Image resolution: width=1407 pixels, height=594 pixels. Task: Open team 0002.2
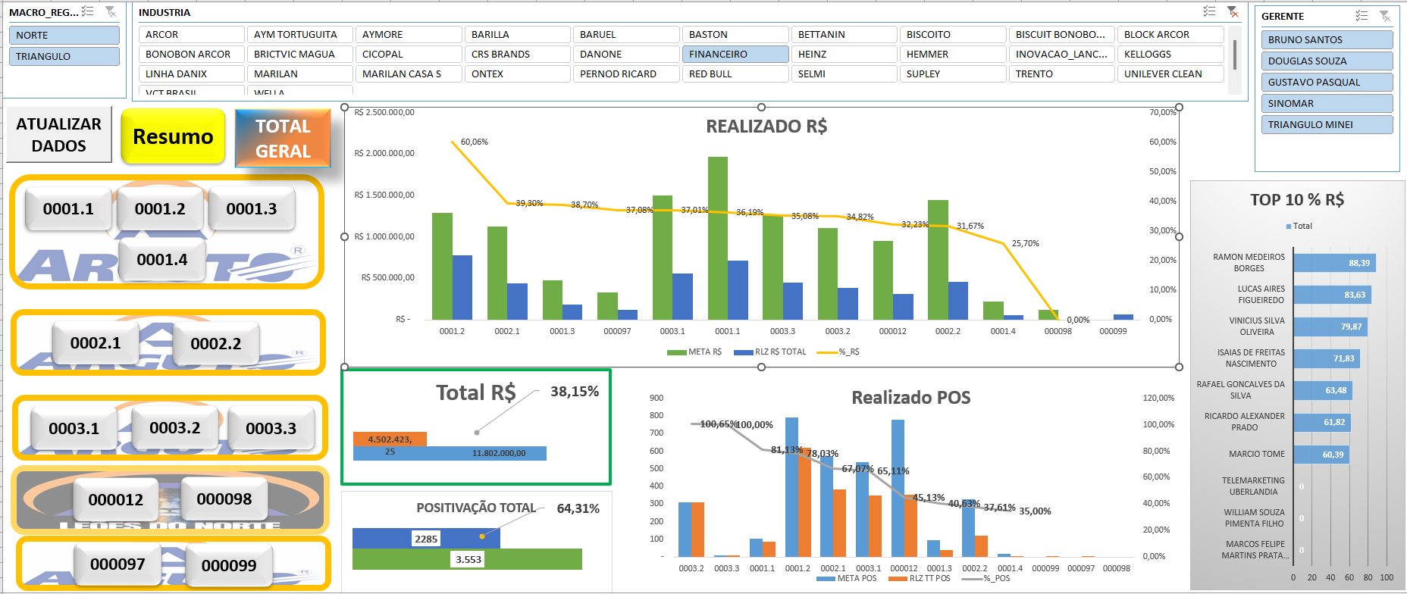point(216,344)
